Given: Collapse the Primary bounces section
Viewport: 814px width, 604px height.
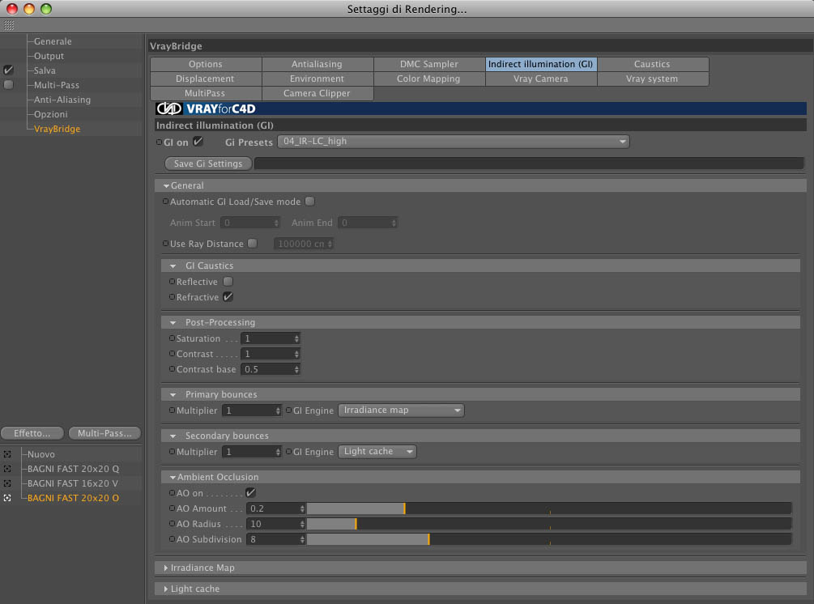Looking at the screenshot, I should tap(173, 395).
